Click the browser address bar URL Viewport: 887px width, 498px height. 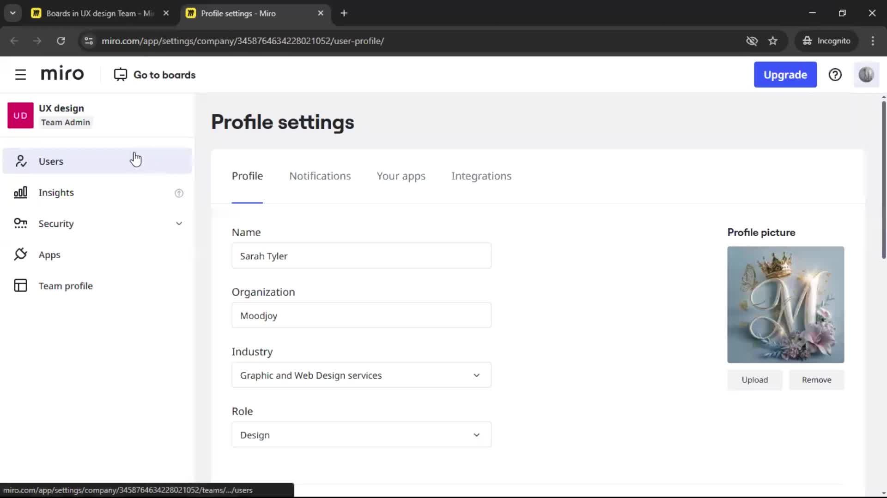[x=243, y=41]
